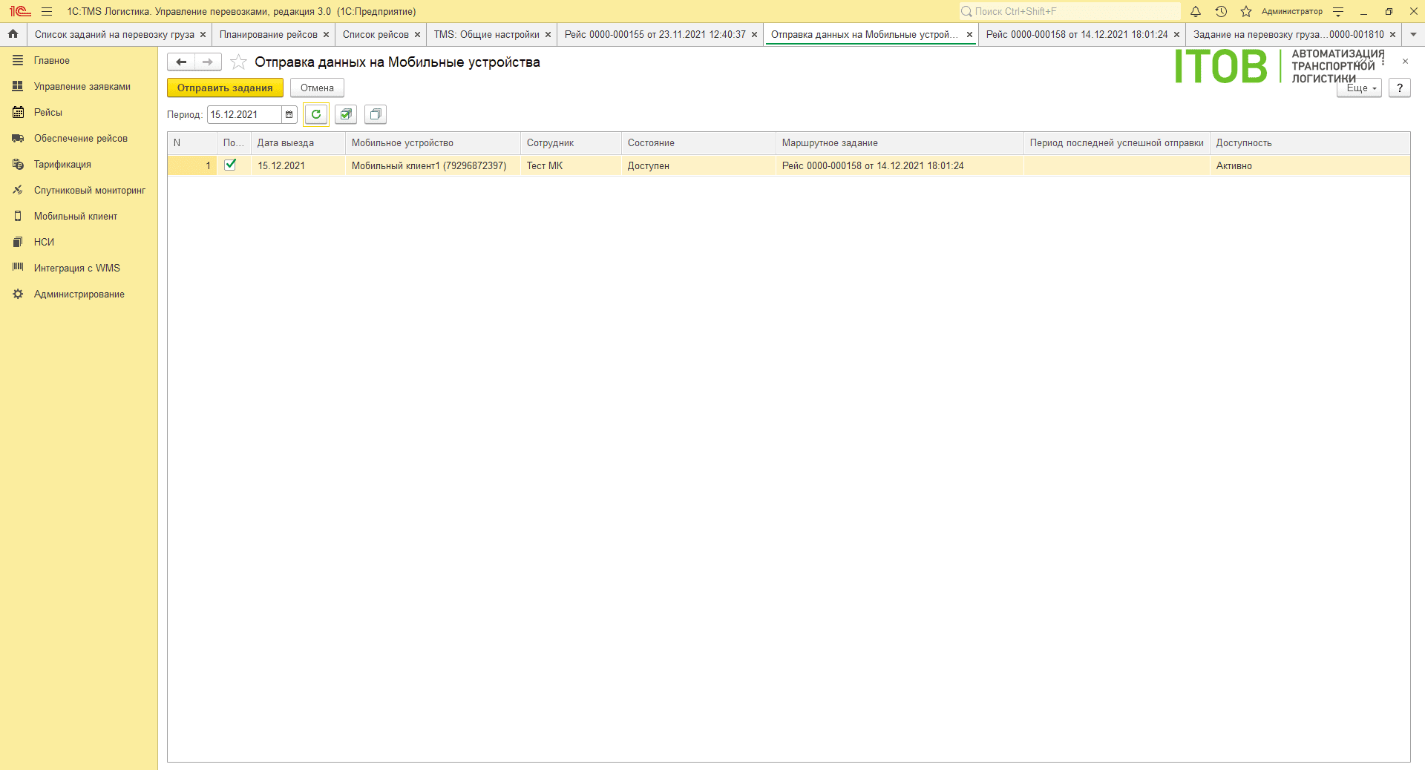Screen dimensions: 1425x770
Task: Sort by Доступность column header
Action: tap(1310, 143)
